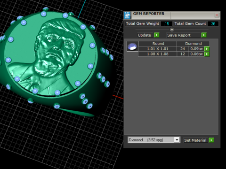The image size is (226, 169).
Task: Click the green arrow next to Update
Action: (x=157, y=35)
